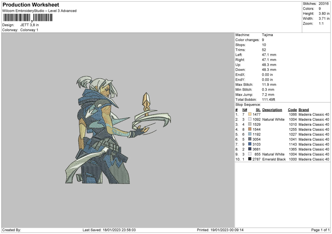This screenshot has width=332, height=234.
Task: Click the 1255 tan thread swatch
Action: [x=250, y=129]
